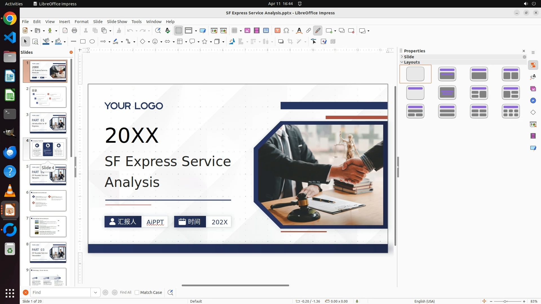Image resolution: width=541 pixels, height=304 pixels.
Task: Toggle the Show Draw Functions button
Action: 318,31
